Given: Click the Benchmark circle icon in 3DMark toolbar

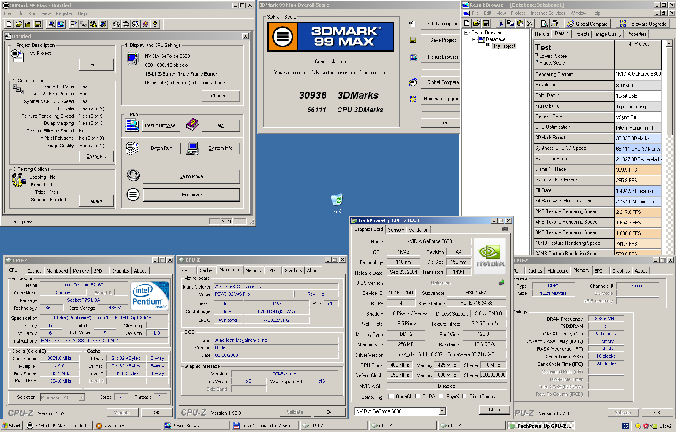Looking at the screenshot, I should (126, 24).
